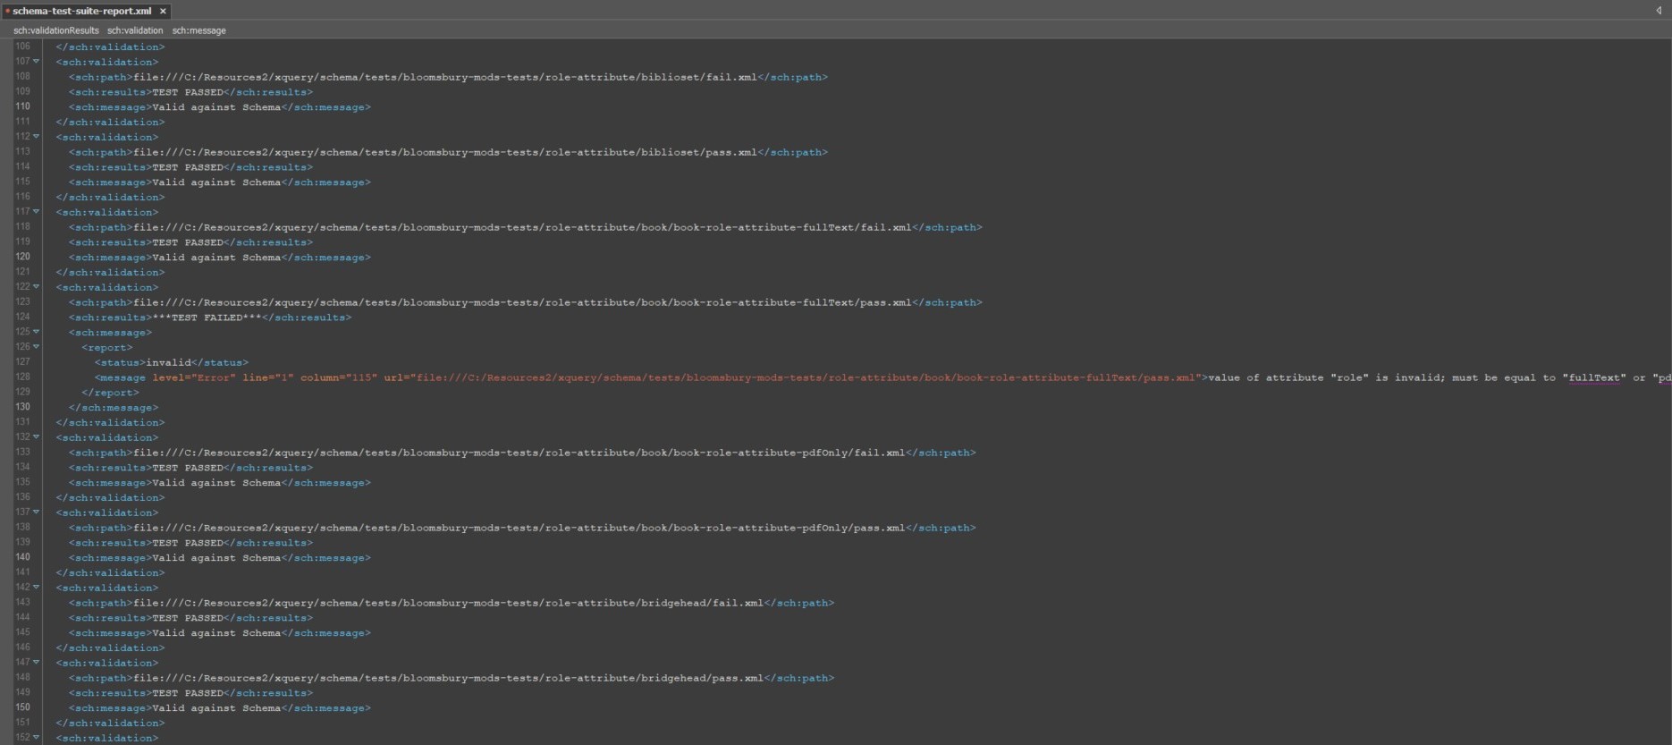
Task: Collapse the sch:validation element at line 122
Action: [37, 287]
